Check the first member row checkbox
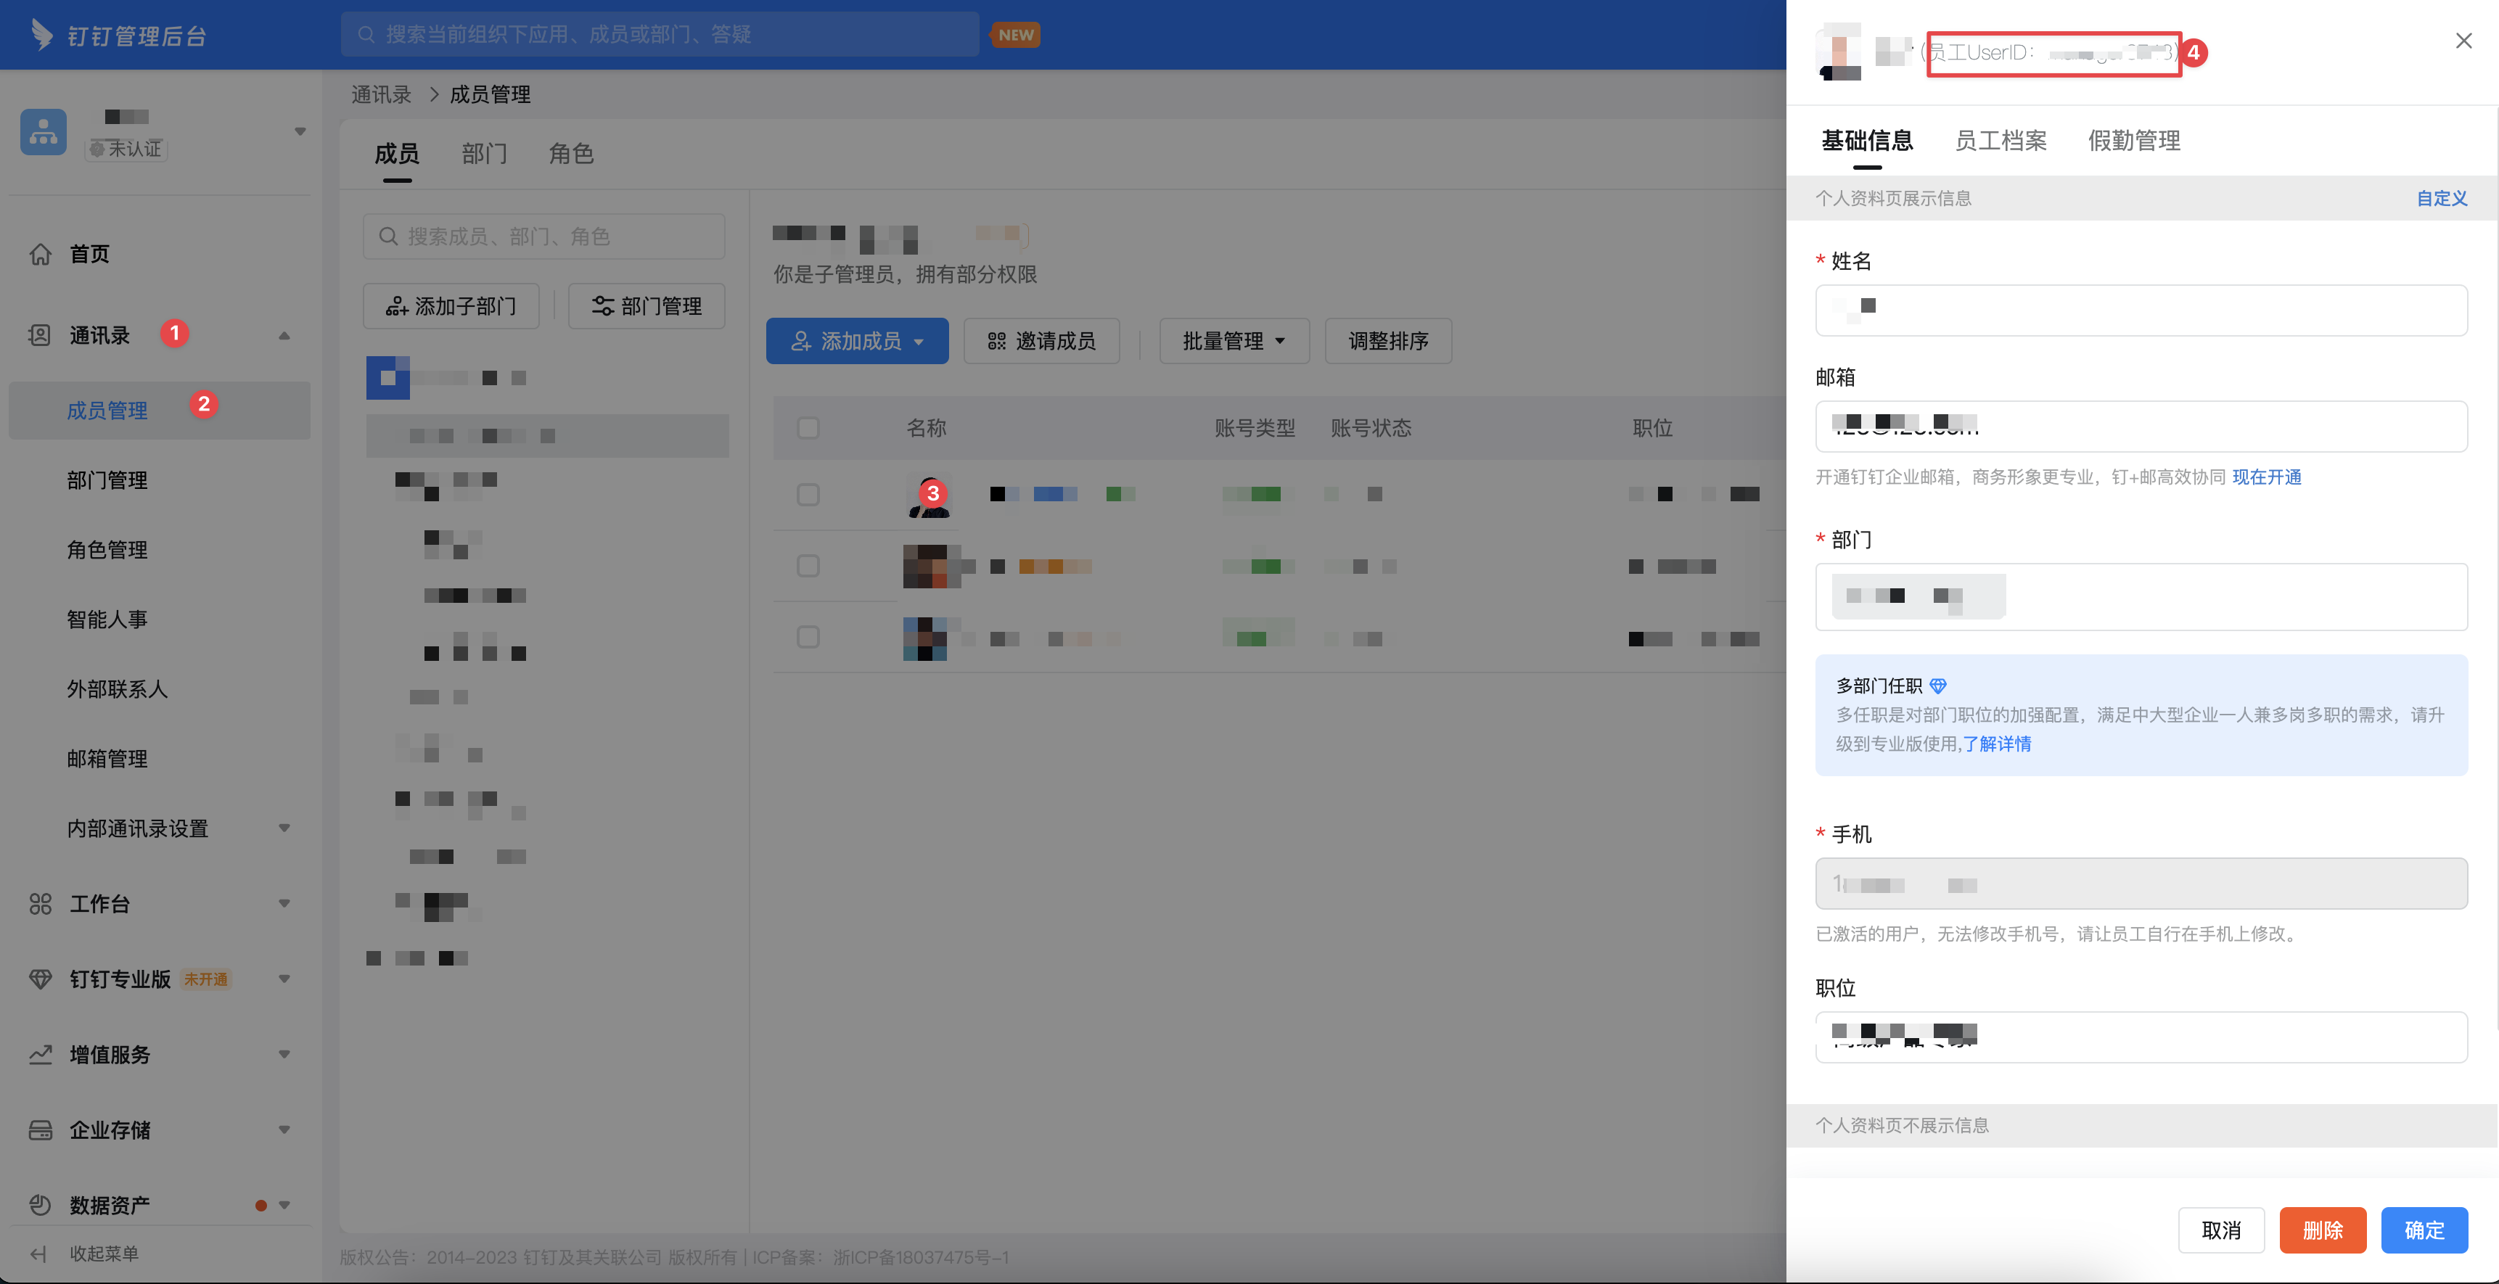This screenshot has height=1284, width=2499. pyautogui.click(x=807, y=495)
